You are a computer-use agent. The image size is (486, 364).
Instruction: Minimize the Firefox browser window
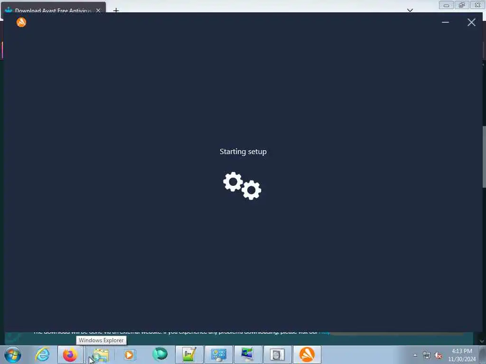(446, 5)
